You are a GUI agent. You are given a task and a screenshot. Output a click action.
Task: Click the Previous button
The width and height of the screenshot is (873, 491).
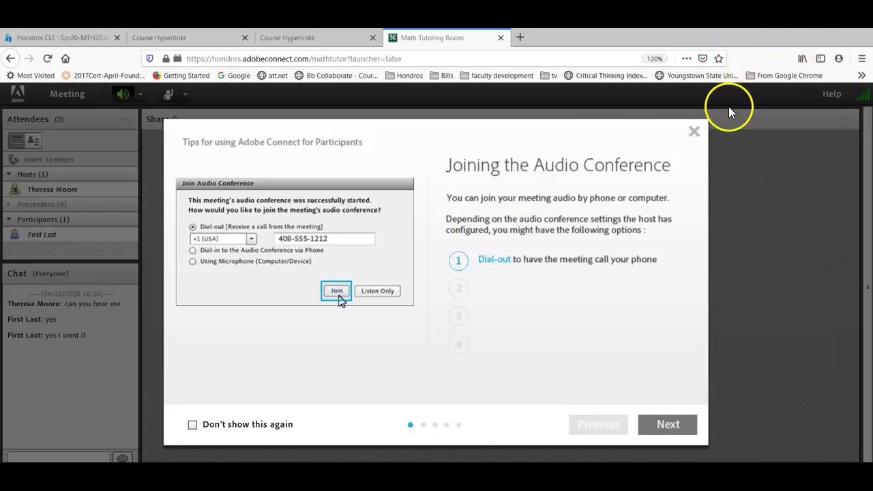pos(598,424)
